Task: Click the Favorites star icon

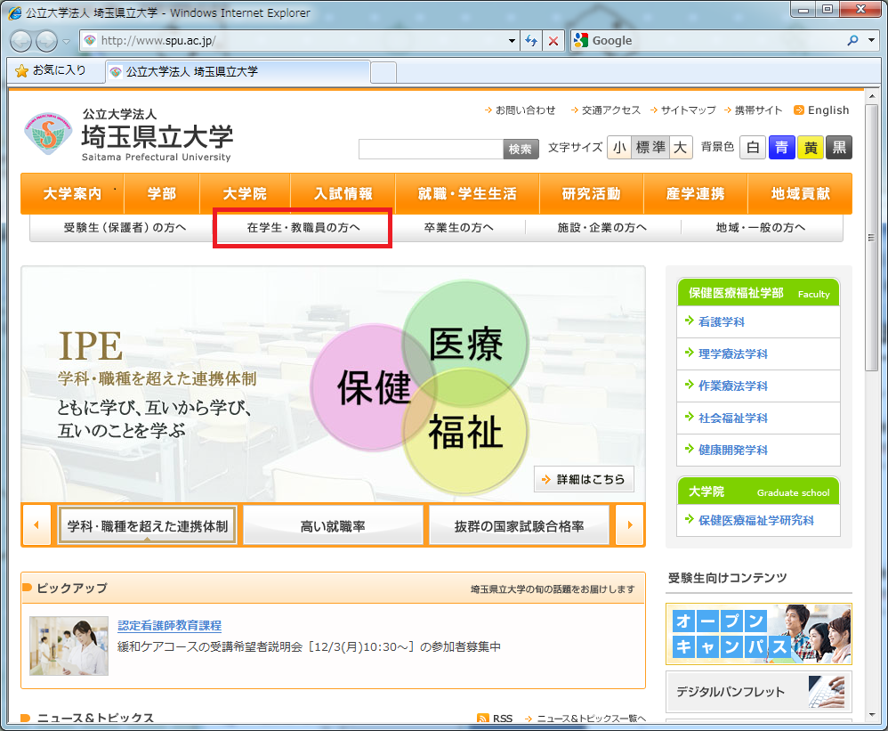Action: coord(21,71)
